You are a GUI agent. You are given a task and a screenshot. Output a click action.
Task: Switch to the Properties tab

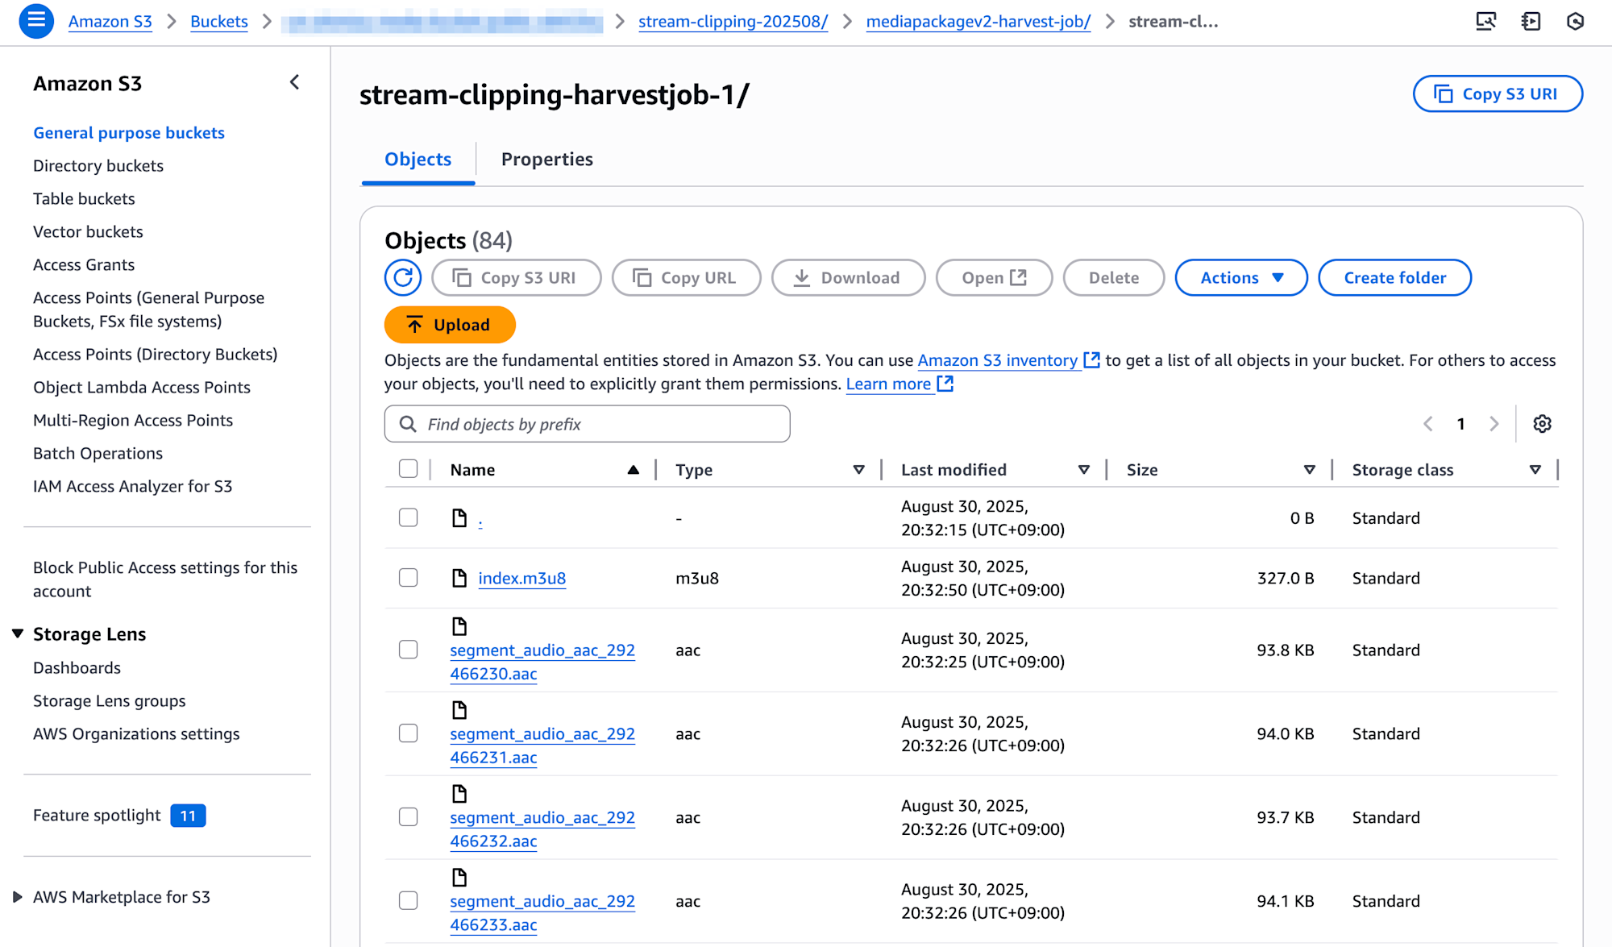(x=547, y=160)
